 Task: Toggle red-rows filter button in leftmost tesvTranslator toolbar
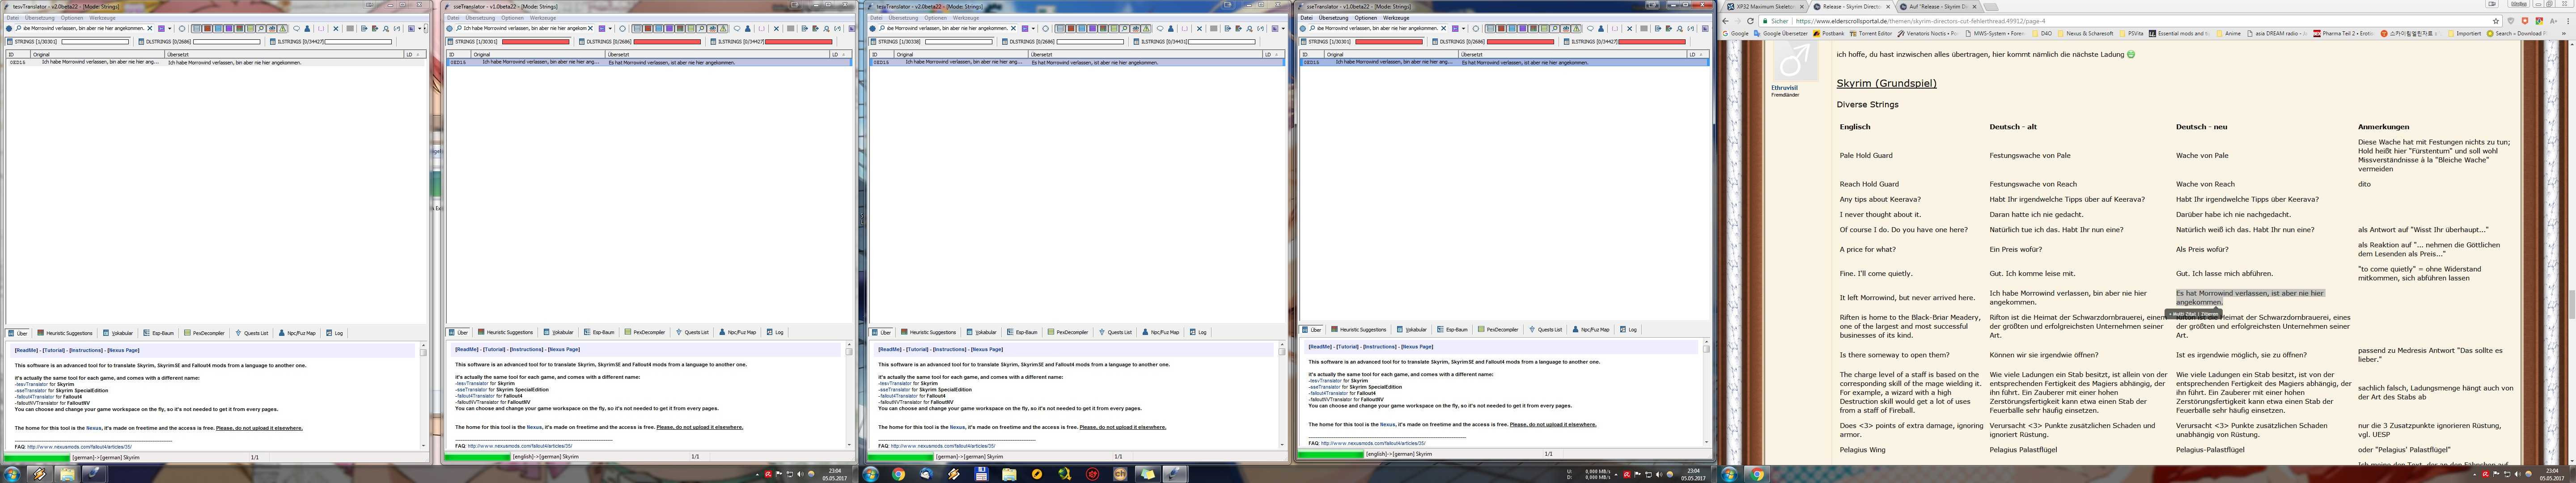(x=207, y=28)
